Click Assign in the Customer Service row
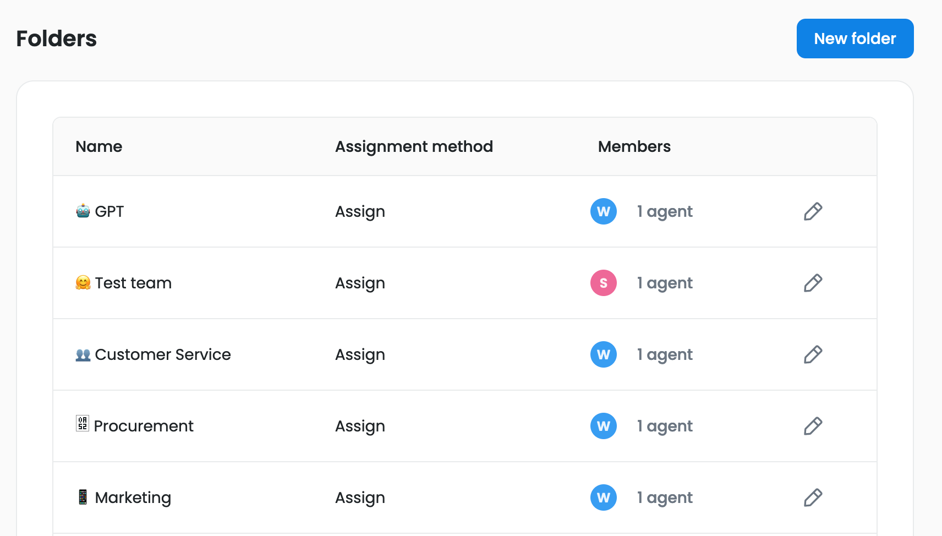The image size is (942, 536). click(x=360, y=355)
